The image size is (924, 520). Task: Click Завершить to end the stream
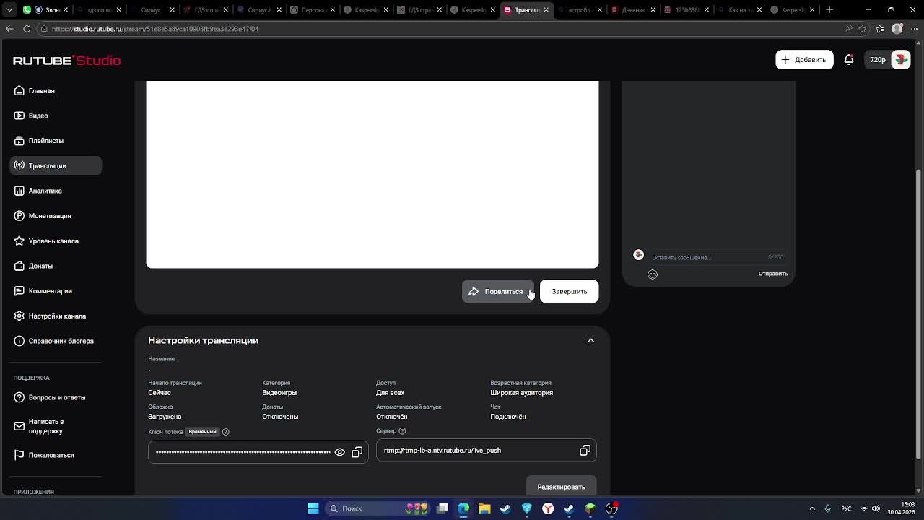569,292
